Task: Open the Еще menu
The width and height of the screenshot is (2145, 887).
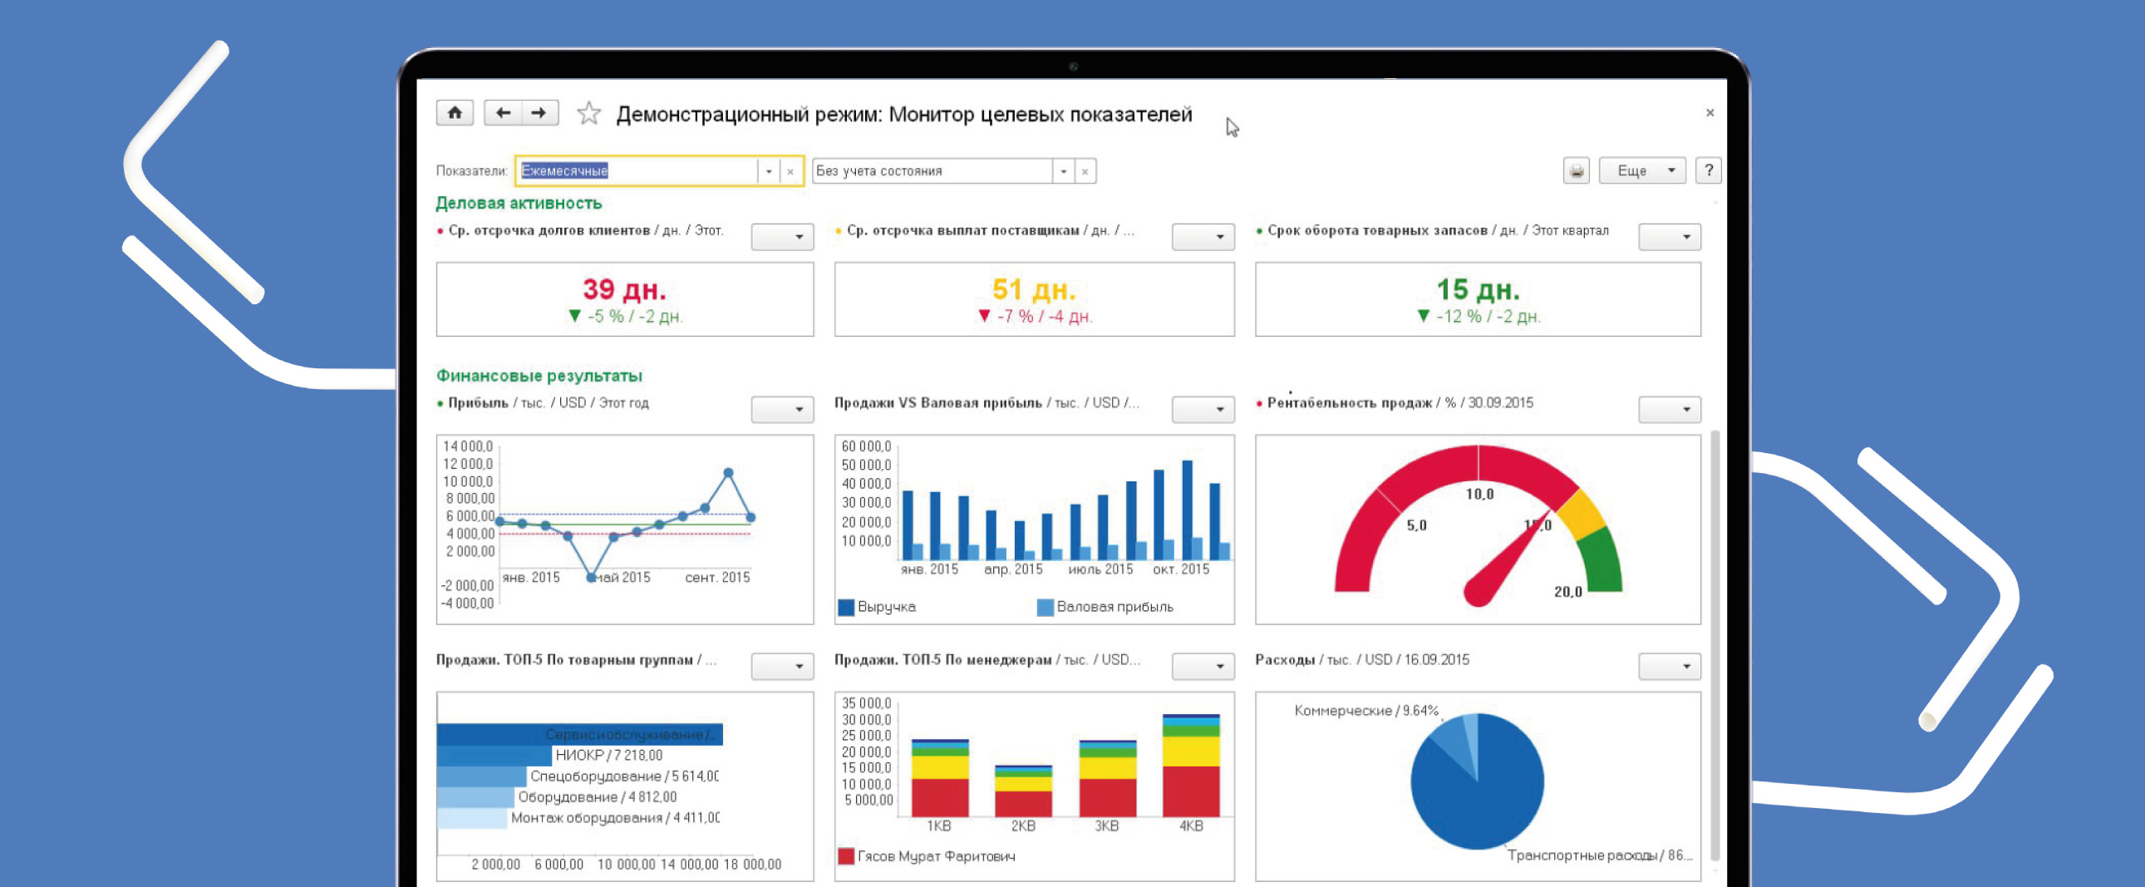Action: point(1641,170)
